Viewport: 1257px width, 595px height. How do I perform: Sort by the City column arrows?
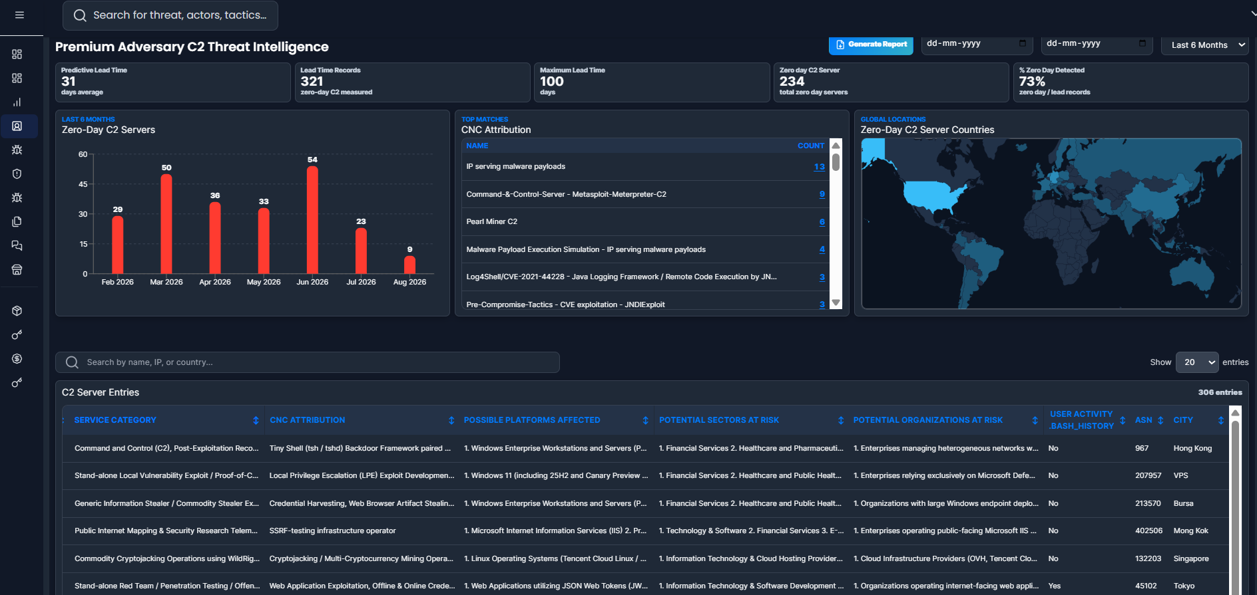point(1220,420)
